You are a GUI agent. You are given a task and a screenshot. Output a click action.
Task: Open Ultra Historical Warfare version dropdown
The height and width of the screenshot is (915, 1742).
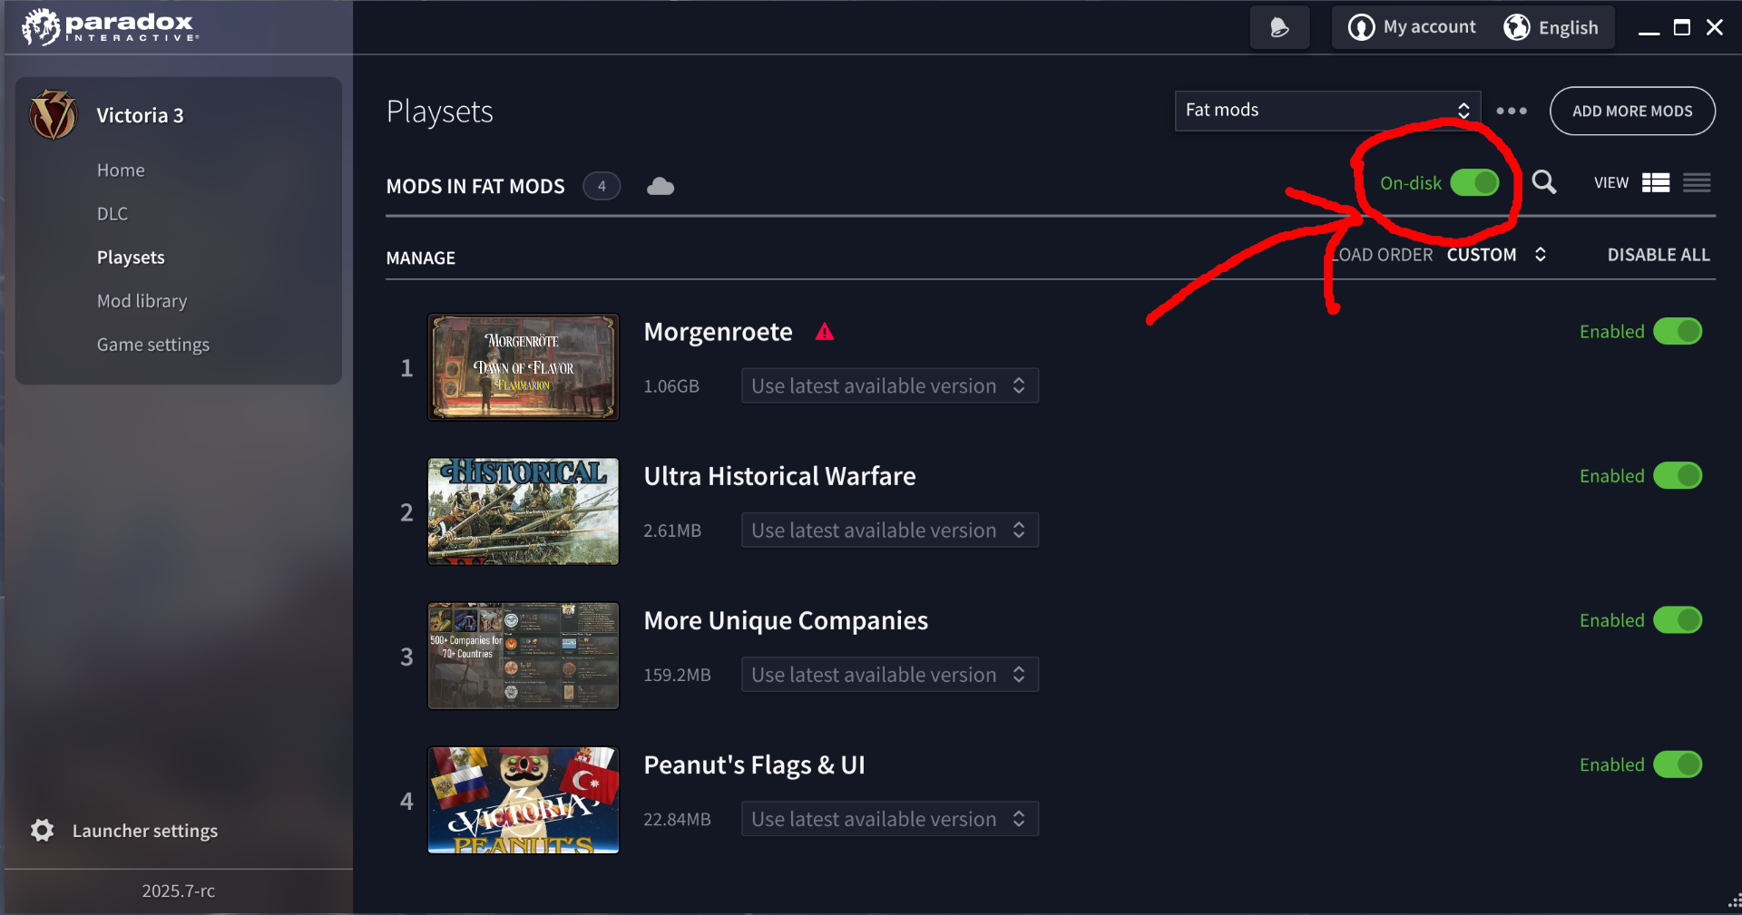click(890, 531)
